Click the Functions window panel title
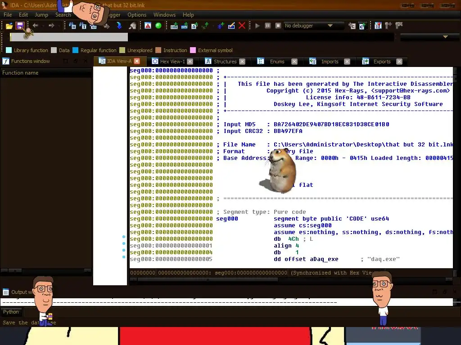 click(x=30, y=61)
